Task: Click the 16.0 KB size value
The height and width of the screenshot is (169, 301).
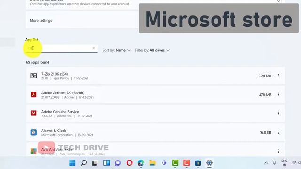Action: (265, 132)
